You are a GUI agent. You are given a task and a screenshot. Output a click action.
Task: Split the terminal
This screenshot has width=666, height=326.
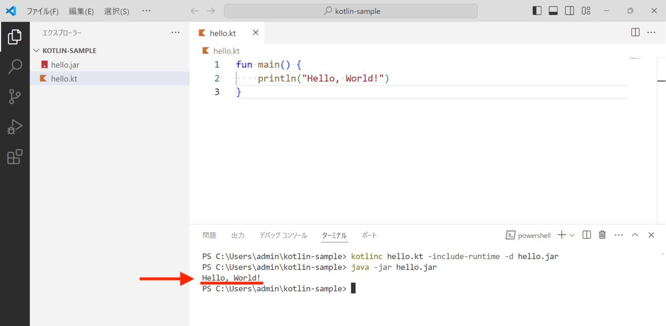click(x=586, y=235)
